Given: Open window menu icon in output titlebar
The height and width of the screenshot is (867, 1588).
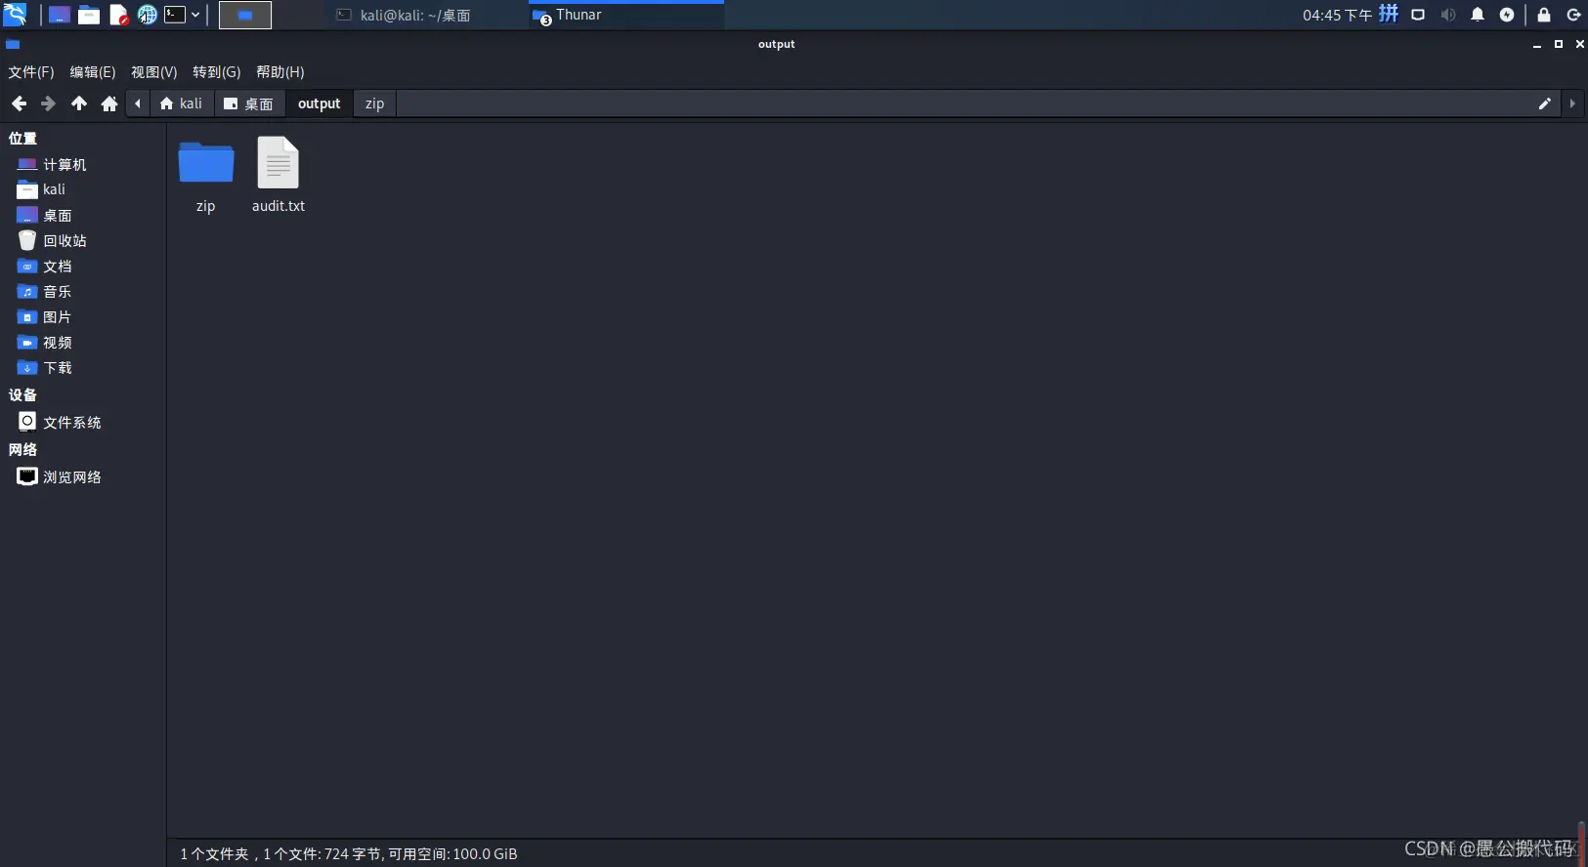Looking at the screenshot, I should pos(13,44).
